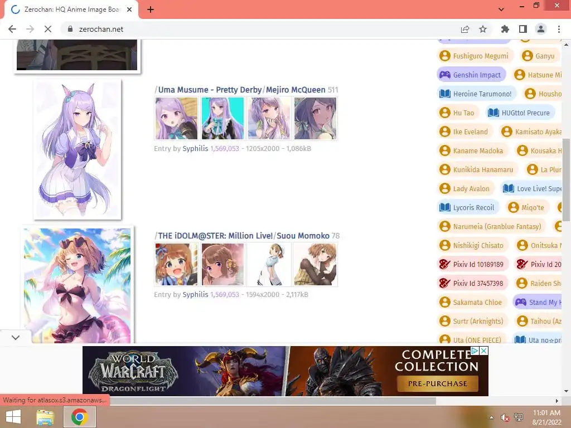This screenshot has height=428, width=571.
Task: Click muted volume tray icon
Action: point(504,417)
